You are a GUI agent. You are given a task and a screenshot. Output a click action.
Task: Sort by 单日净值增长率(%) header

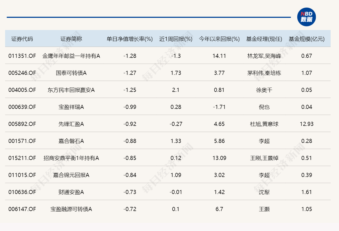[130, 39]
